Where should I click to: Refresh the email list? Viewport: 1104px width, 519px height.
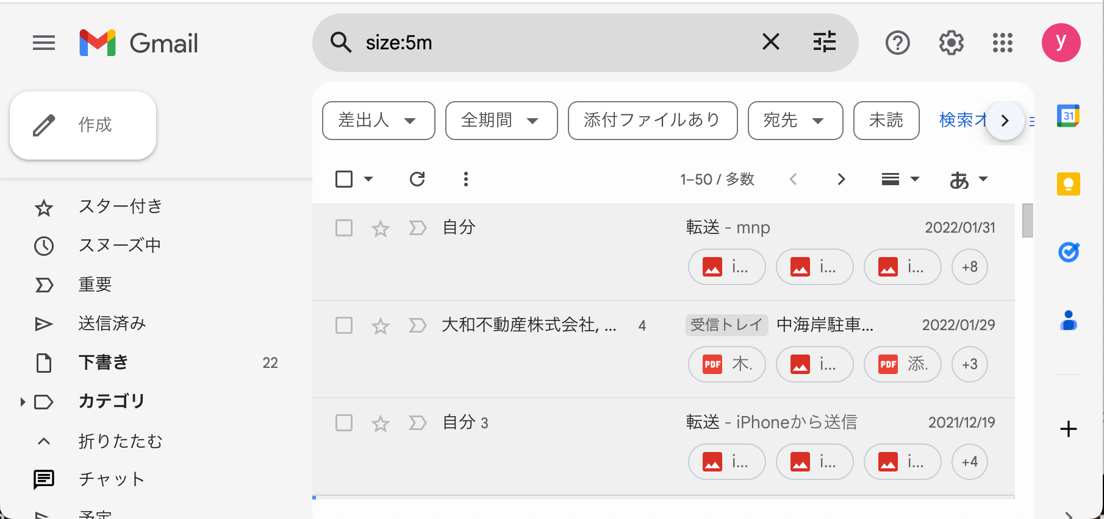[x=417, y=178]
